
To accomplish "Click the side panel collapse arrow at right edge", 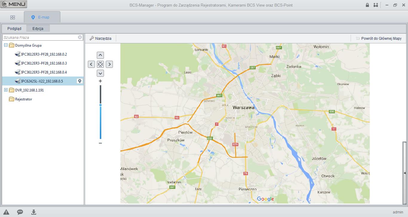I will pyautogui.click(x=405, y=173).
